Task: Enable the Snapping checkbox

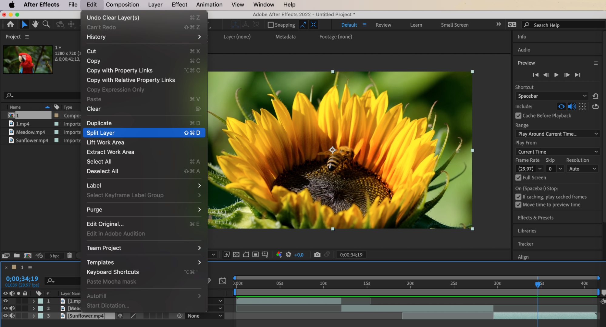Action: point(270,25)
